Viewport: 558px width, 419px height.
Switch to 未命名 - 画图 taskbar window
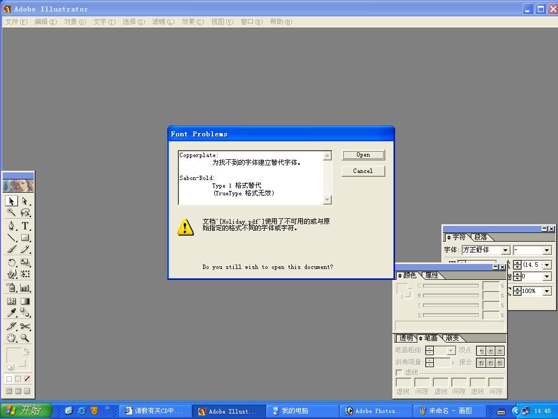point(450,411)
